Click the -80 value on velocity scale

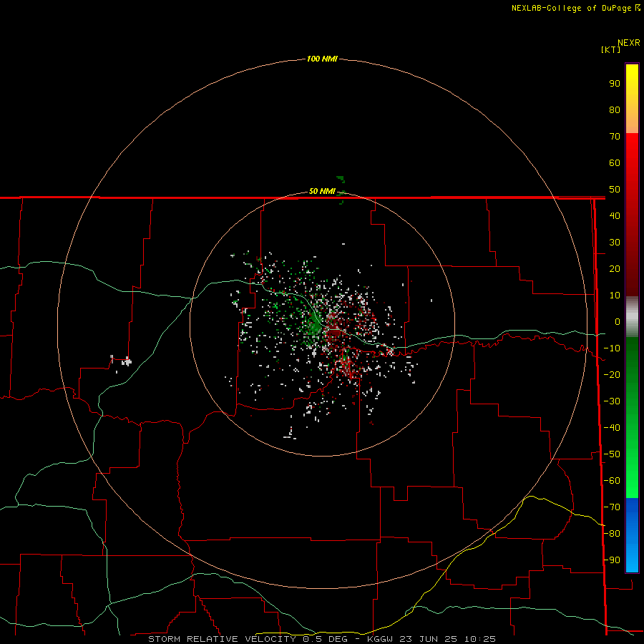[x=612, y=534]
